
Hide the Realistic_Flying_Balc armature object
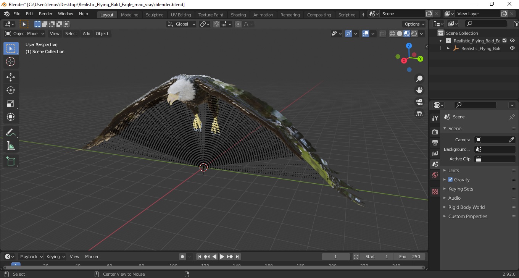point(513,48)
